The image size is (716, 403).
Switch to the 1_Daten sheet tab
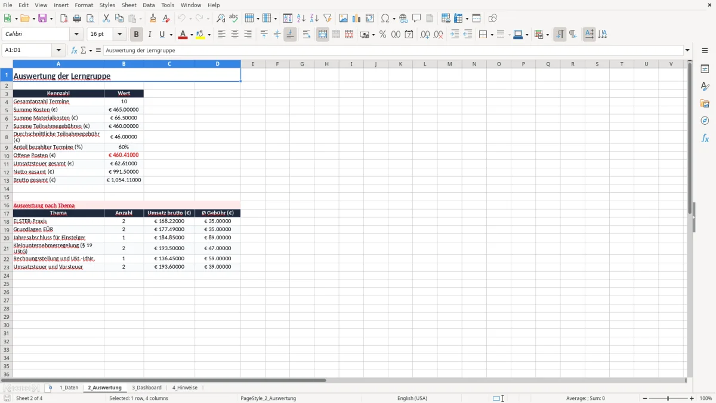coord(69,387)
